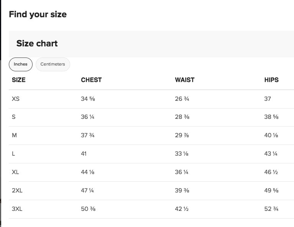The height and width of the screenshot is (227, 294).
Task: Click the 'Find your size' heading
Action: tap(38, 15)
